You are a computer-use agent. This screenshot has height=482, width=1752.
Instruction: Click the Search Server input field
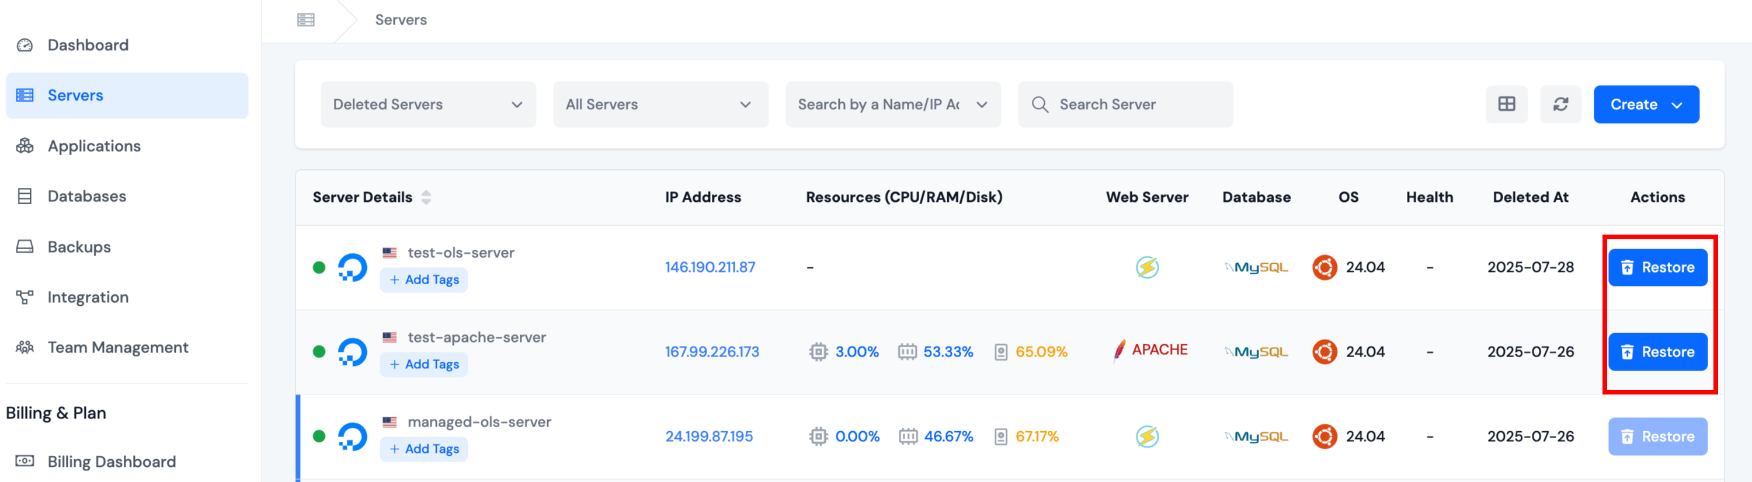tap(1136, 104)
